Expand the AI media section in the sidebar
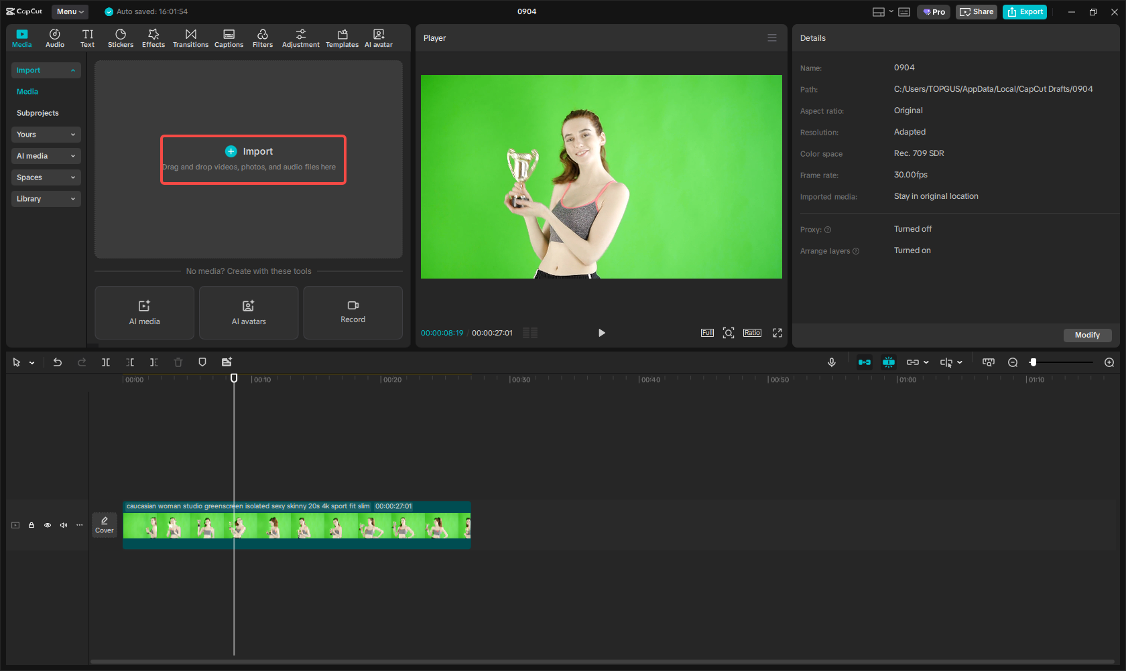 pyautogui.click(x=46, y=155)
